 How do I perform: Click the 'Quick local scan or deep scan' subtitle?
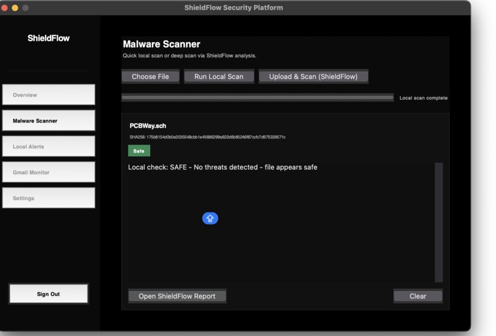coord(189,55)
